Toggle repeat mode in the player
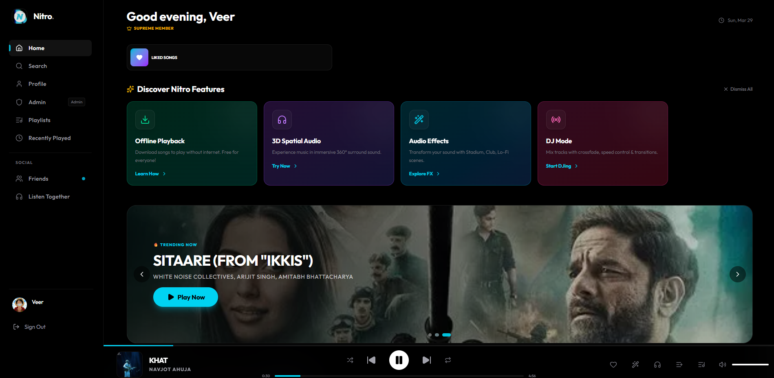Image resolution: width=774 pixels, height=378 pixels. pyautogui.click(x=448, y=360)
